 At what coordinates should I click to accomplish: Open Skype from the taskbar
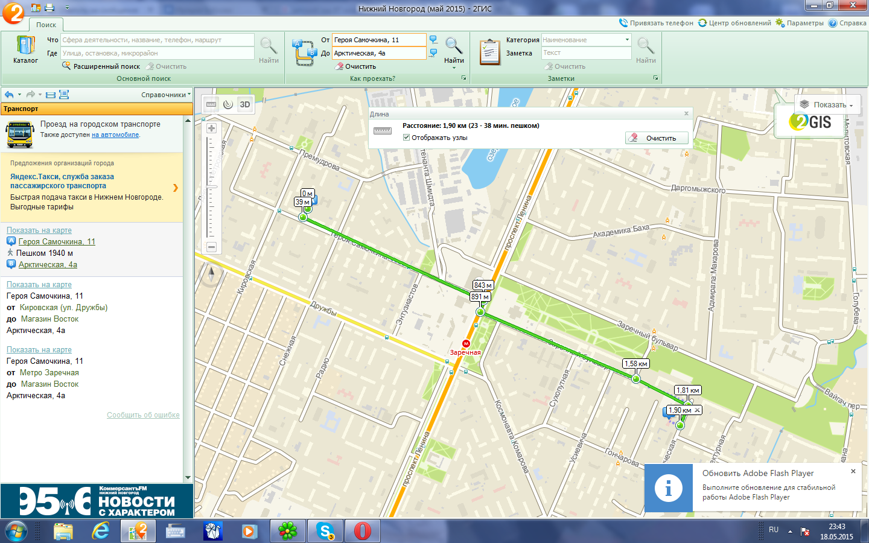[325, 531]
